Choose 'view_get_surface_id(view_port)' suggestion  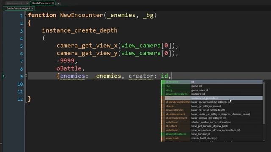coord(212,126)
